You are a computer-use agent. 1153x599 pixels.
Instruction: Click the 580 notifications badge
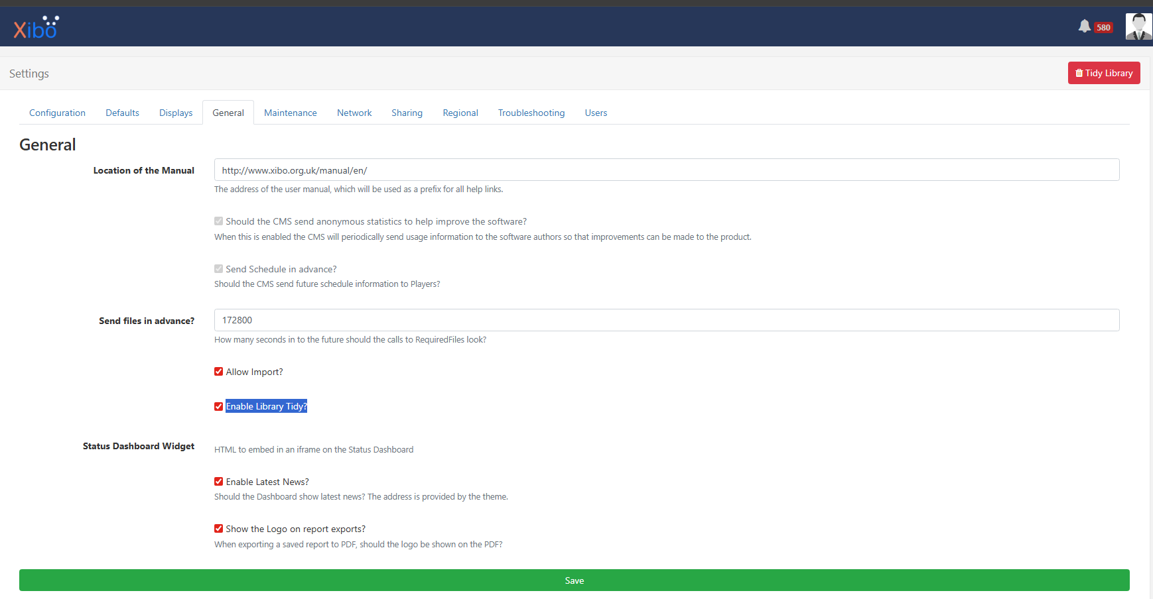(x=1103, y=28)
